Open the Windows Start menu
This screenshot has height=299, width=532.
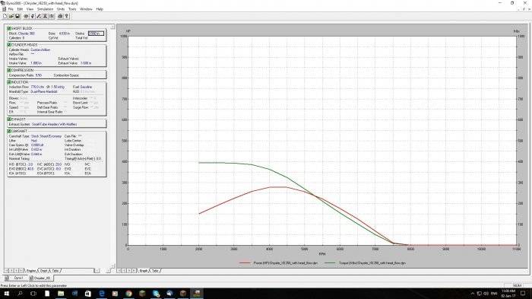click(x=6, y=293)
